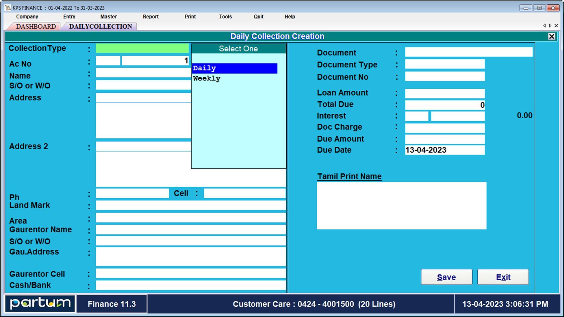Image resolution: width=564 pixels, height=317 pixels.
Task: Click the 0.00 interest value text
Action: pyautogui.click(x=524, y=115)
